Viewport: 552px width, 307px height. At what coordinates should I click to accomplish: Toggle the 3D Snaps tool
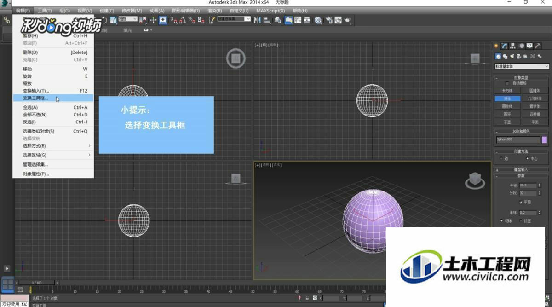pyautogui.click(x=174, y=20)
